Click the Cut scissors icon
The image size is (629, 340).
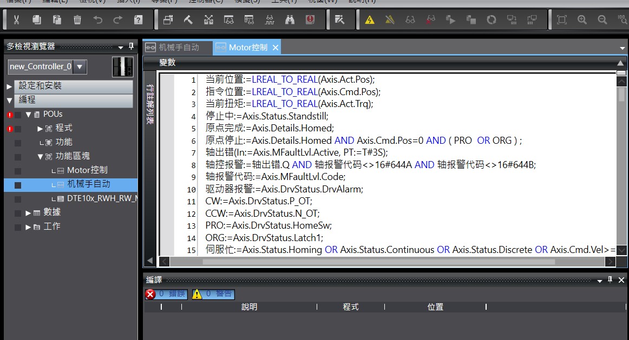[16, 20]
